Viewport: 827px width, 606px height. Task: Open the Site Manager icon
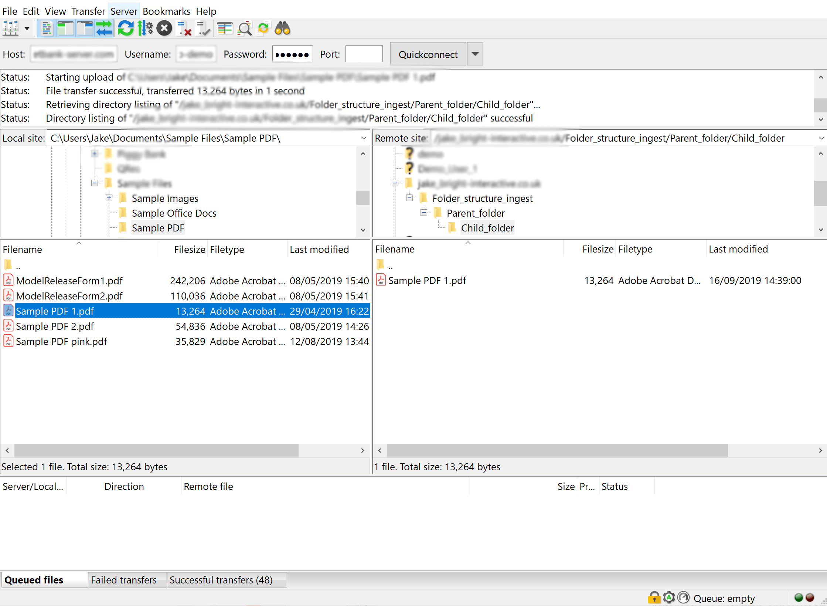10,28
